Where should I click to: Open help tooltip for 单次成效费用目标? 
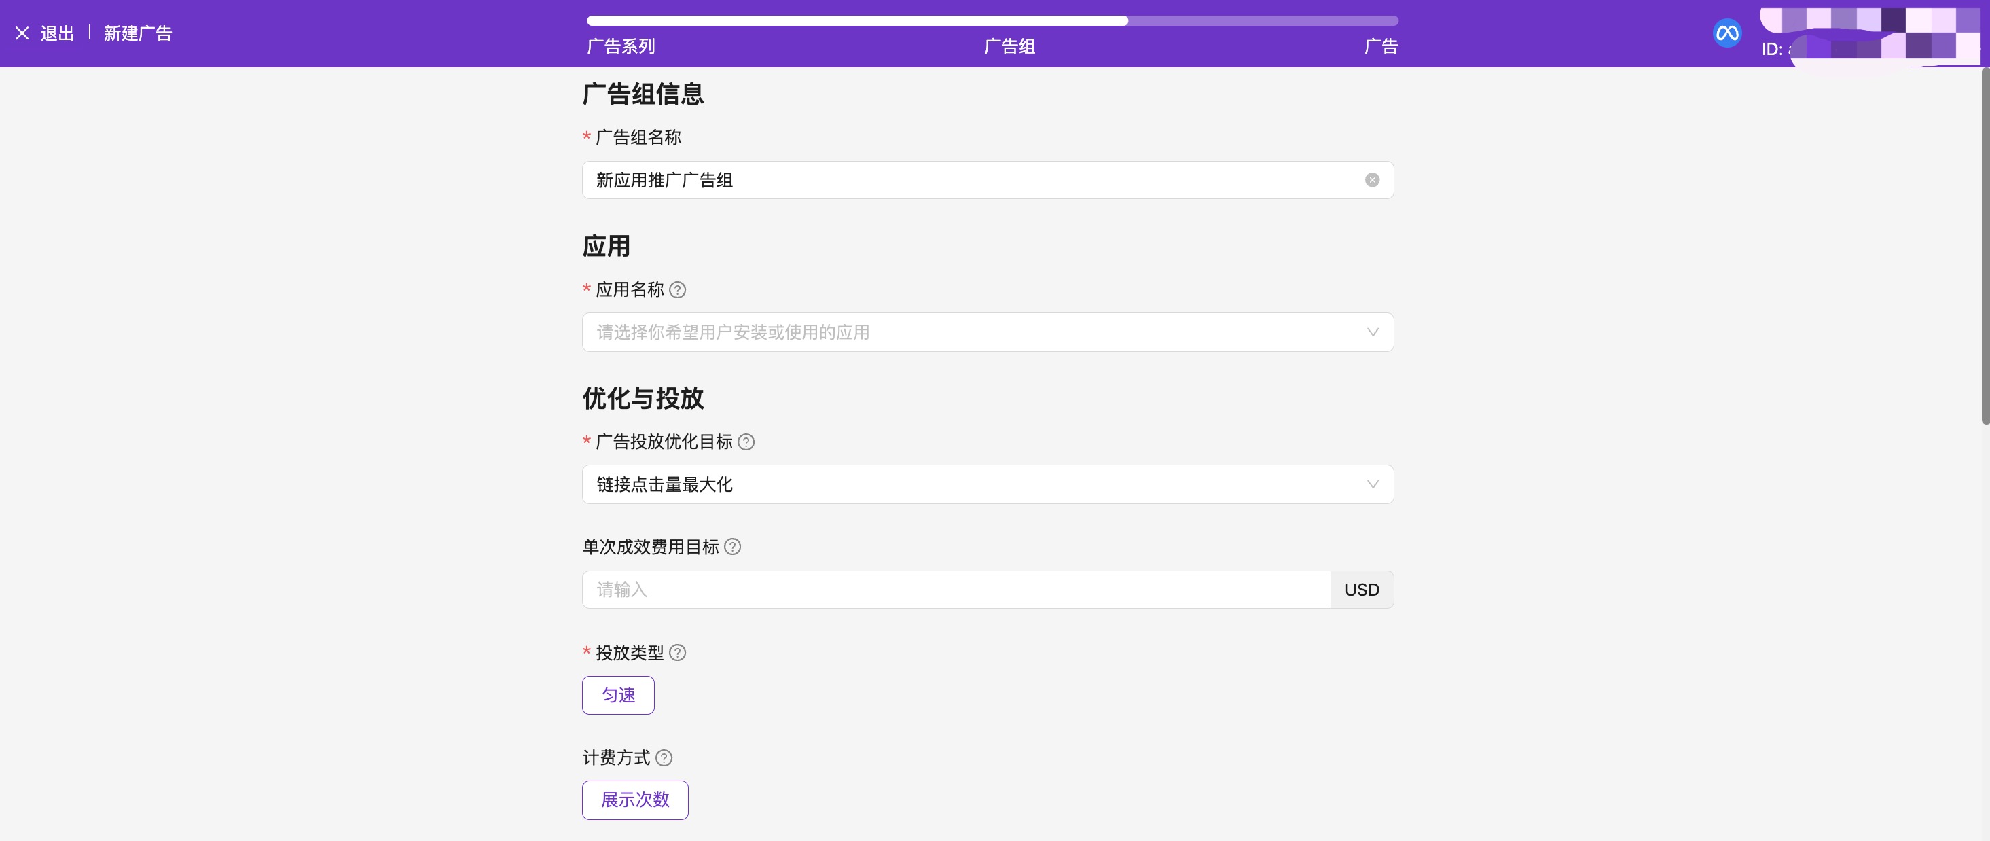tap(732, 548)
